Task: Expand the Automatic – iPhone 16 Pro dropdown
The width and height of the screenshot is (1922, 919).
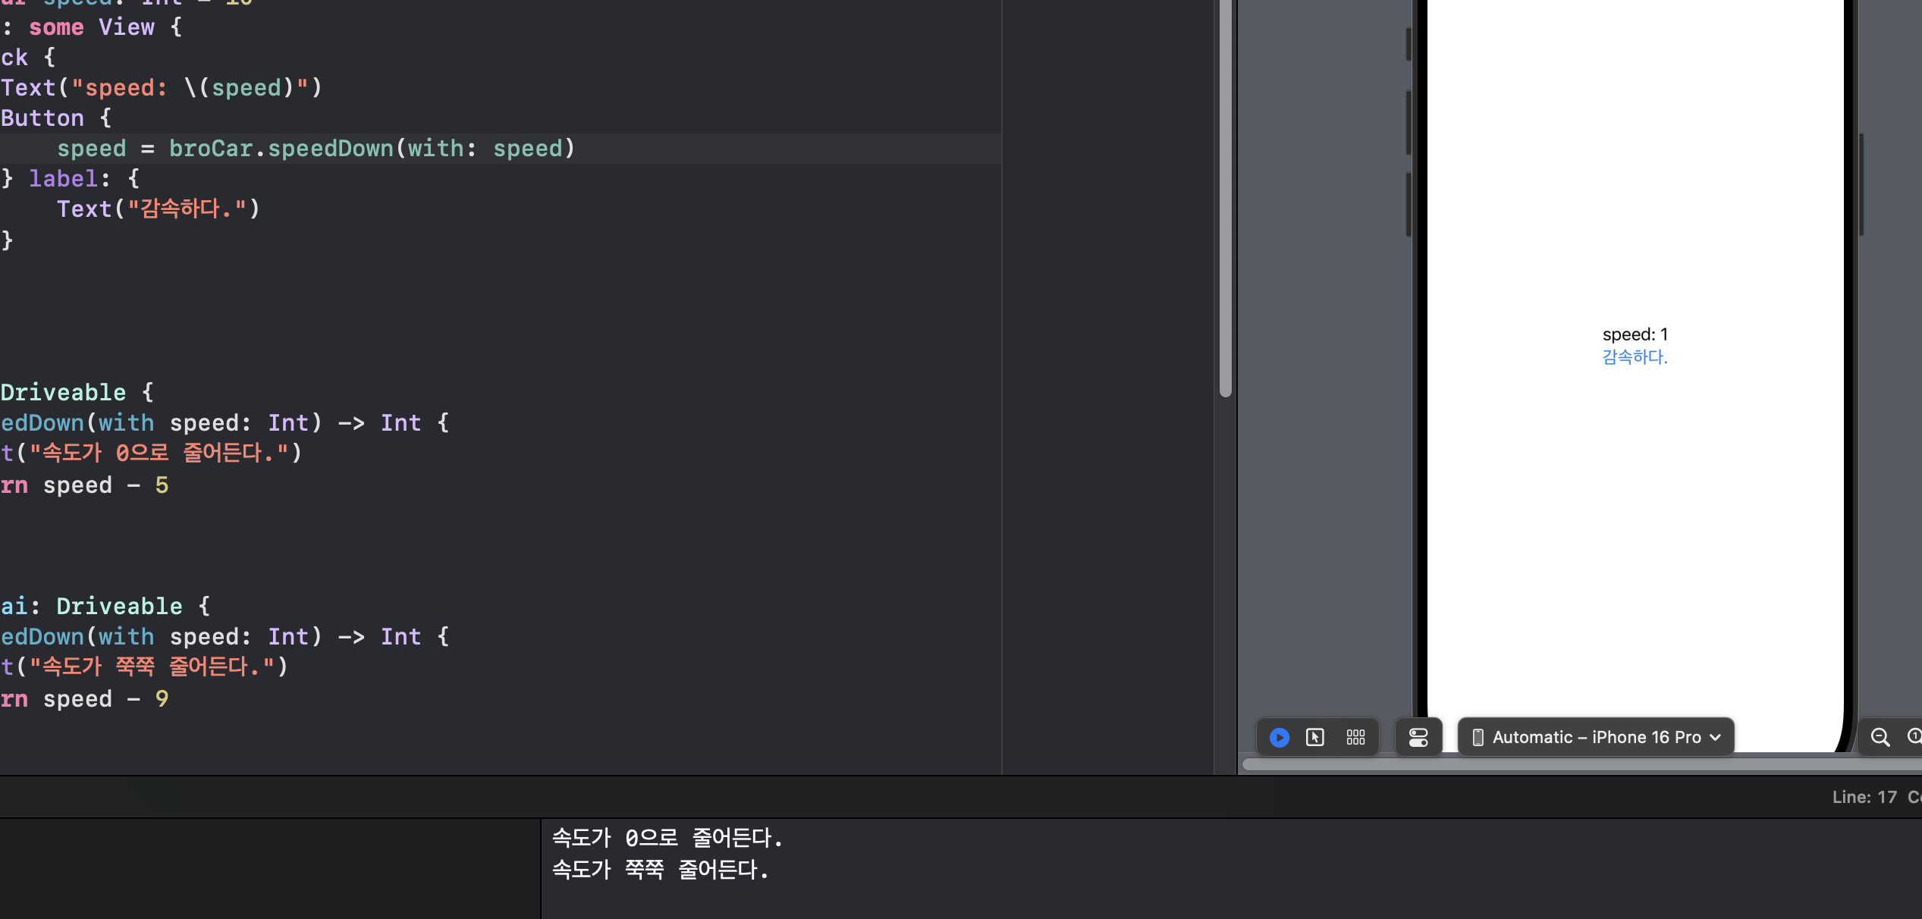Action: point(1596,737)
